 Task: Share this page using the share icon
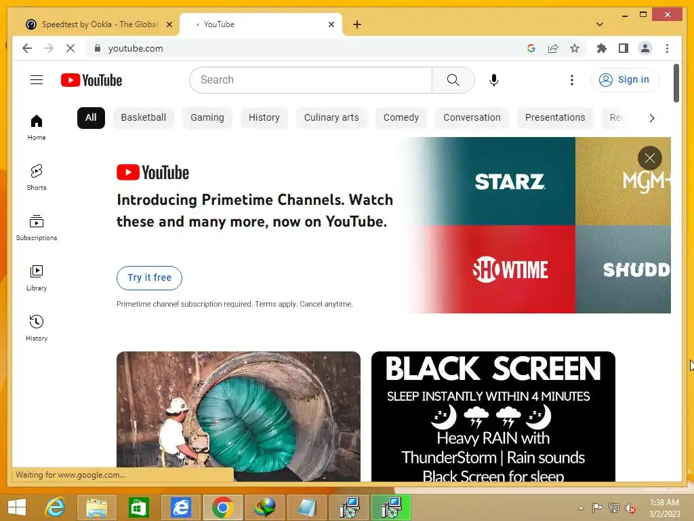point(553,48)
